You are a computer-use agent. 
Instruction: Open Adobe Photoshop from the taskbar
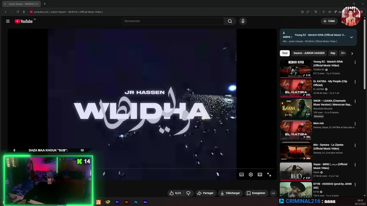pyautogui.click(x=136, y=202)
